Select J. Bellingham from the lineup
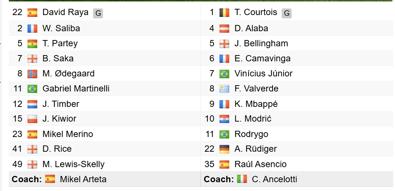The image size is (395, 191). pyautogui.click(x=261, y=43)
